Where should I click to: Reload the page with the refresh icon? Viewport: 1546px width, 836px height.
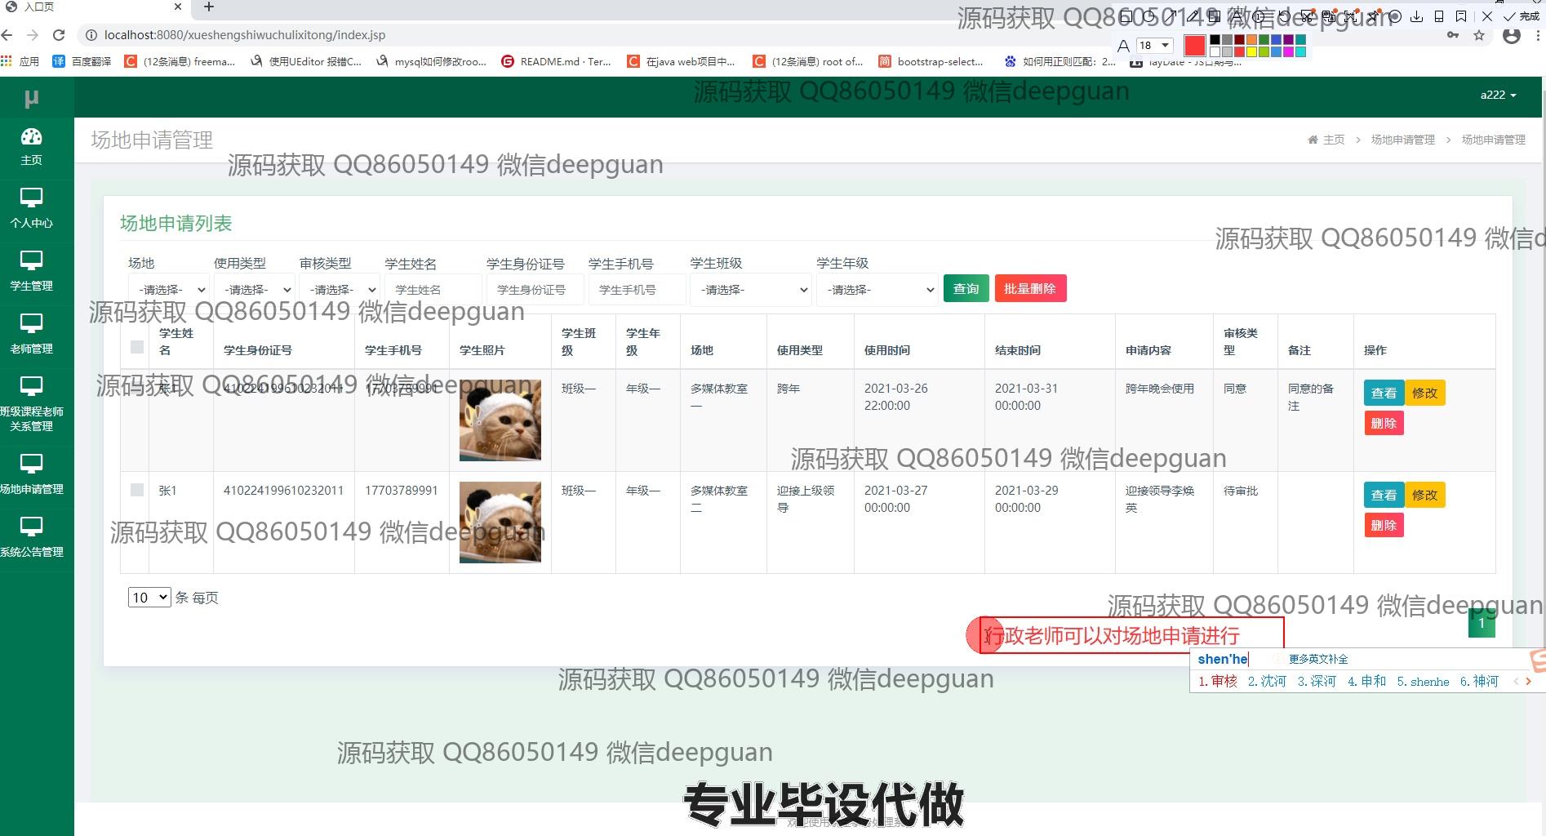[59, 35]
